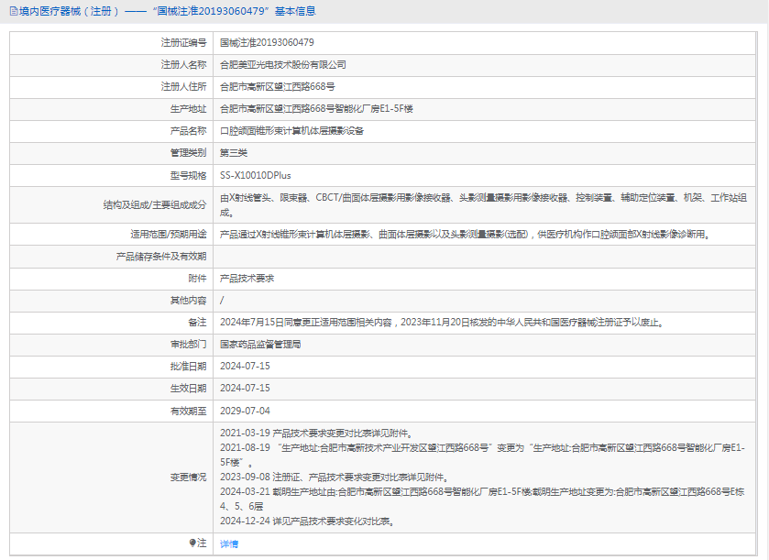Click 国家药品监督管理局 approval department
Image resolution: width=769 pixels, height=560 pixels.
(x=260, y=345)
